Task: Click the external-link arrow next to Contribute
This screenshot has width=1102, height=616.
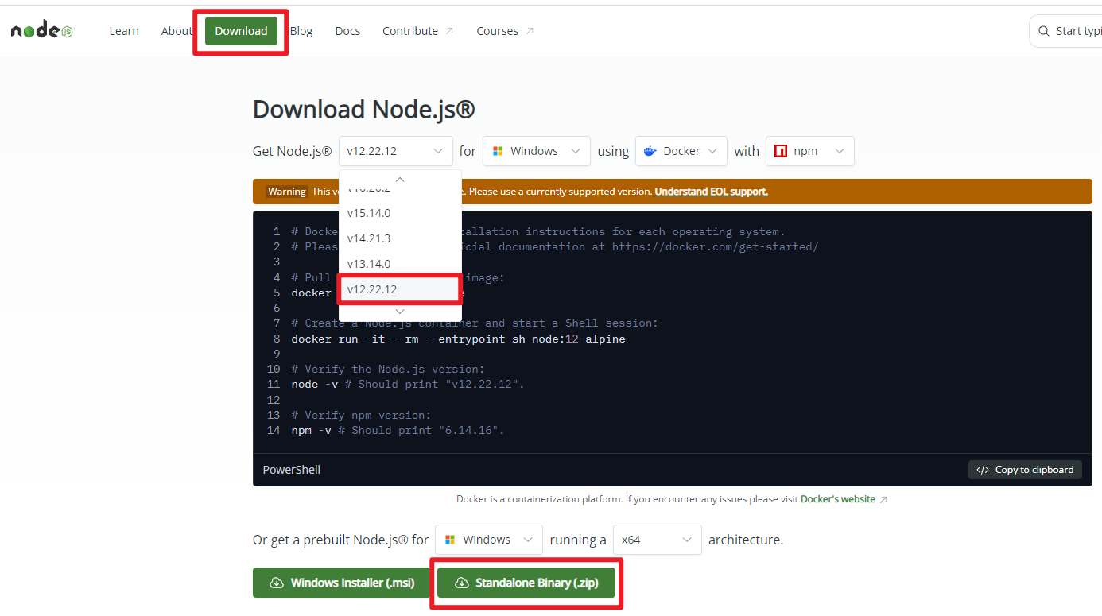Action: click(x=449, y=31)
